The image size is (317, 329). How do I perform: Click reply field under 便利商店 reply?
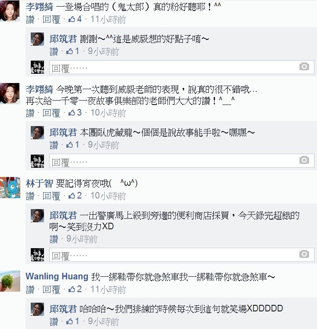[182, 255]
